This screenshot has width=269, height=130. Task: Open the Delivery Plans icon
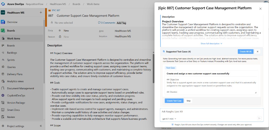pyautogui.click(x=3, y=74)
